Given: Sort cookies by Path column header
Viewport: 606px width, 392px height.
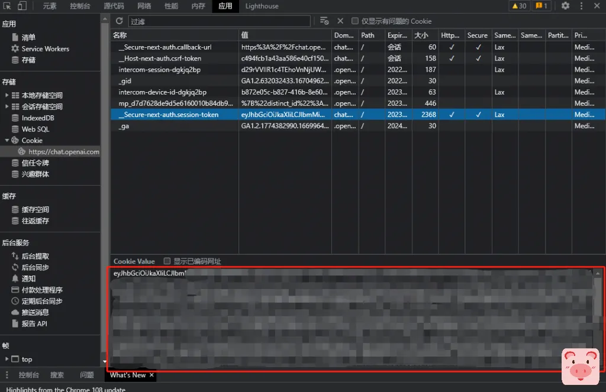Looking at the screenshot, I should pyautogui.click(x=372, y=35).
